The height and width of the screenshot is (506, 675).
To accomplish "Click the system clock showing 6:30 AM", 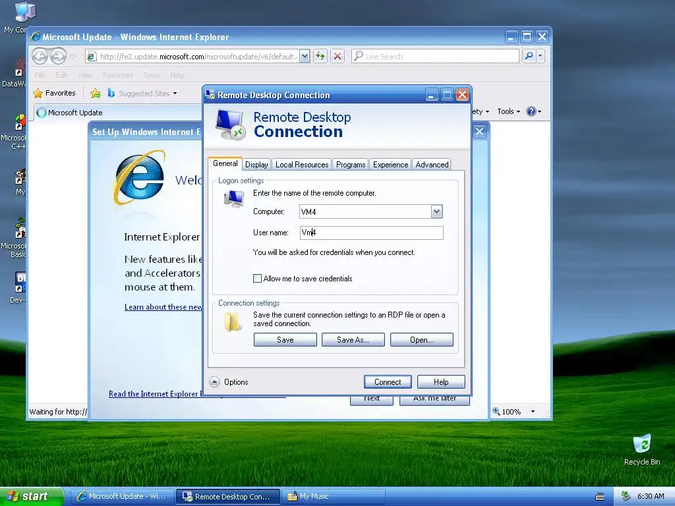I will tap(651, 496).
